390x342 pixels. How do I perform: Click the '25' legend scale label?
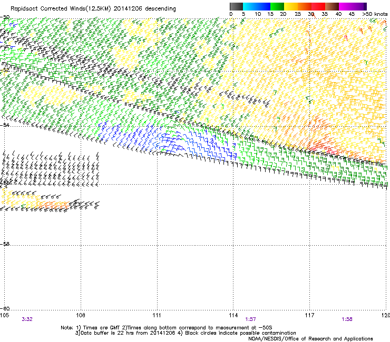click(x=297, y=14)
